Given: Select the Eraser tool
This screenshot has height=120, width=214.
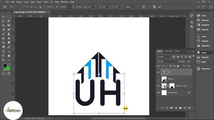Looking at the screenshot, I should click(x=9, y=38).
